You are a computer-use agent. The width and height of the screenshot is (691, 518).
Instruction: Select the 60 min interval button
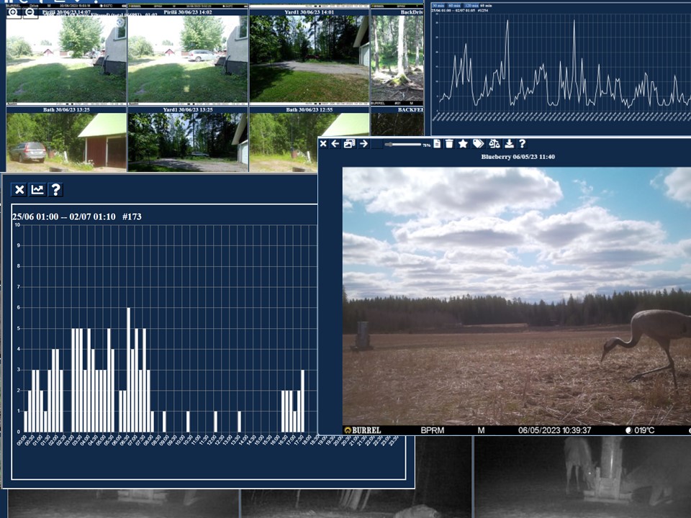[x=455, y=6]
